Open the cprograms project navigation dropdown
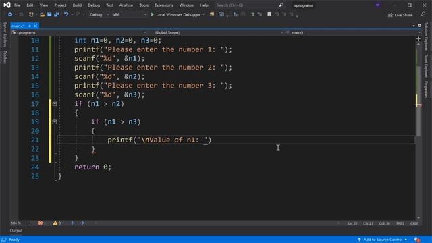Viewport: 432px width, 243px height. 79,32
